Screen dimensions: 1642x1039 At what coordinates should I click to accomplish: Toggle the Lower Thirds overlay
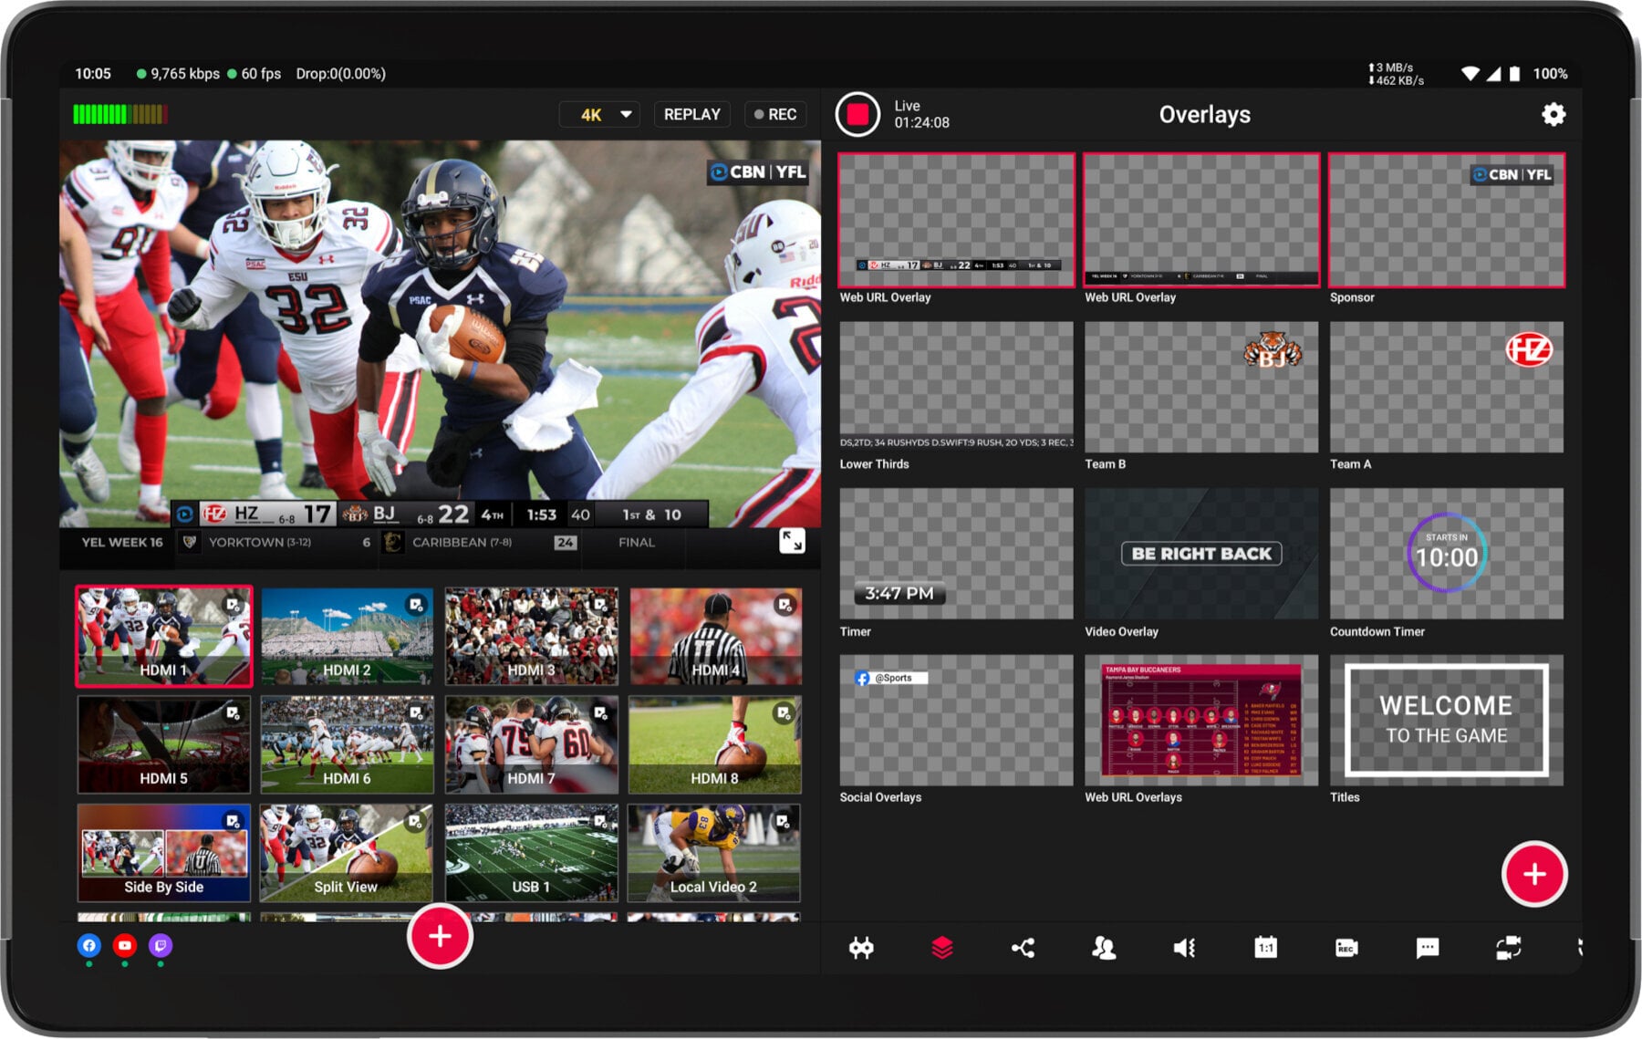click(956, 387)
